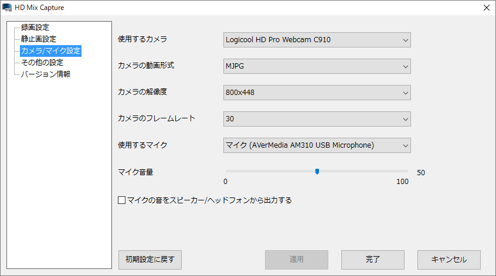Select カメラ/マイク設定 tree item
Image resolution: width=496 pixels, height=276 pixels.
point(50,51)
